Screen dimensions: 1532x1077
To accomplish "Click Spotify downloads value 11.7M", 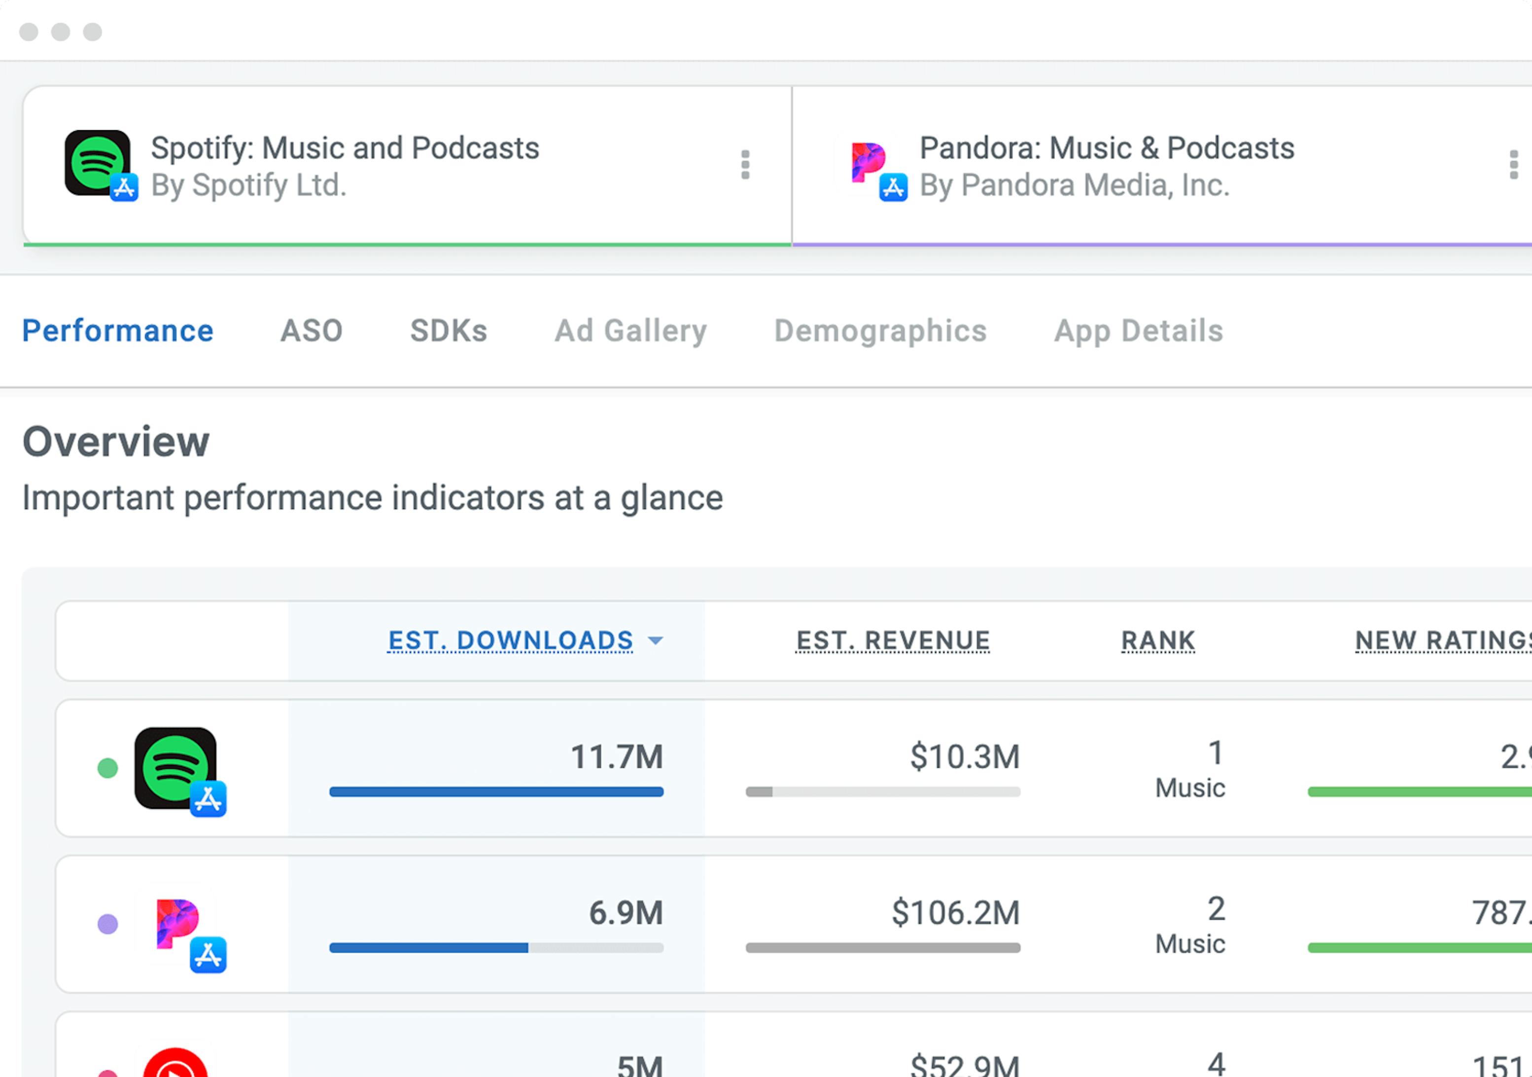I will click(617, 757).
